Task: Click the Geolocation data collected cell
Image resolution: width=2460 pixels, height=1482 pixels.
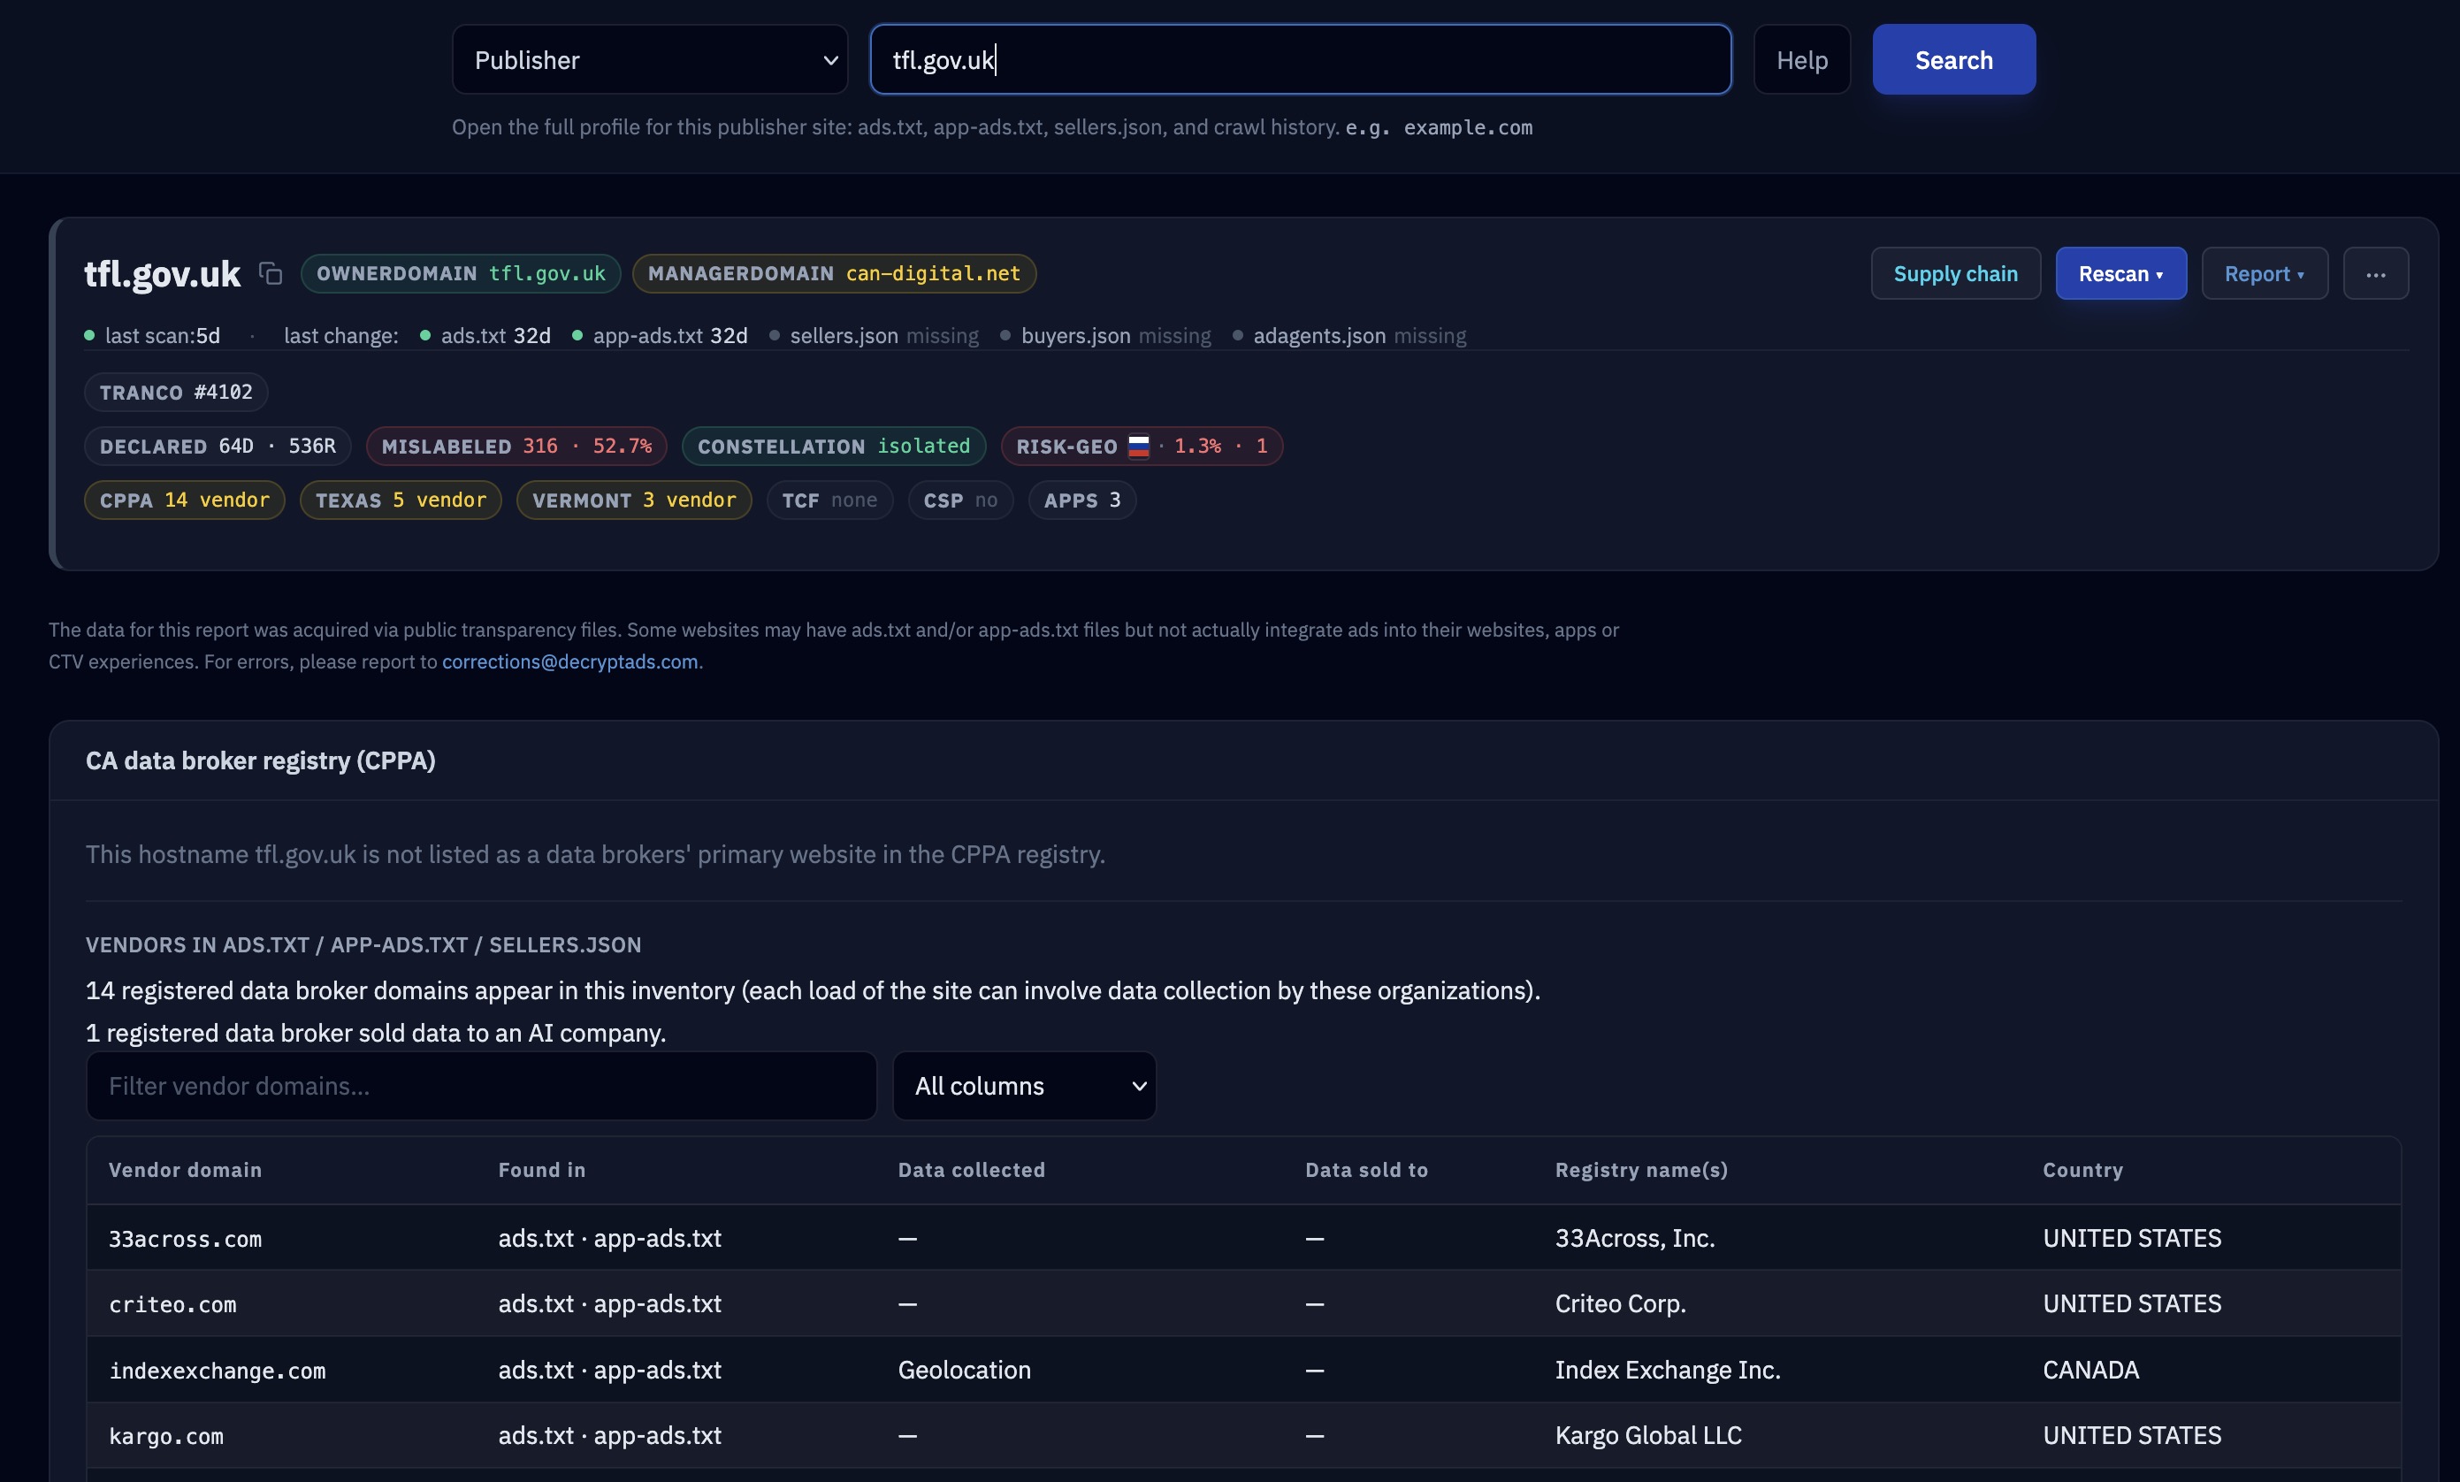Action: click(x=965, y=1371)
